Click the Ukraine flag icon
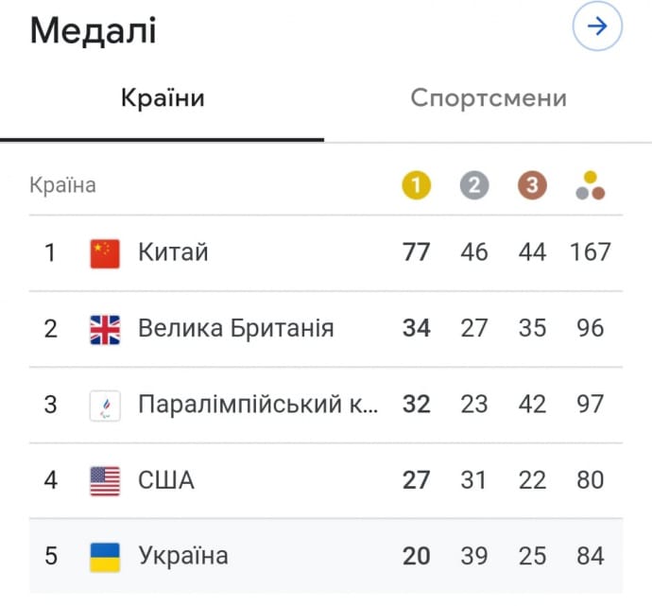This screenshot has height=606, width=652. pyautogui.click(x=105, y=556)
